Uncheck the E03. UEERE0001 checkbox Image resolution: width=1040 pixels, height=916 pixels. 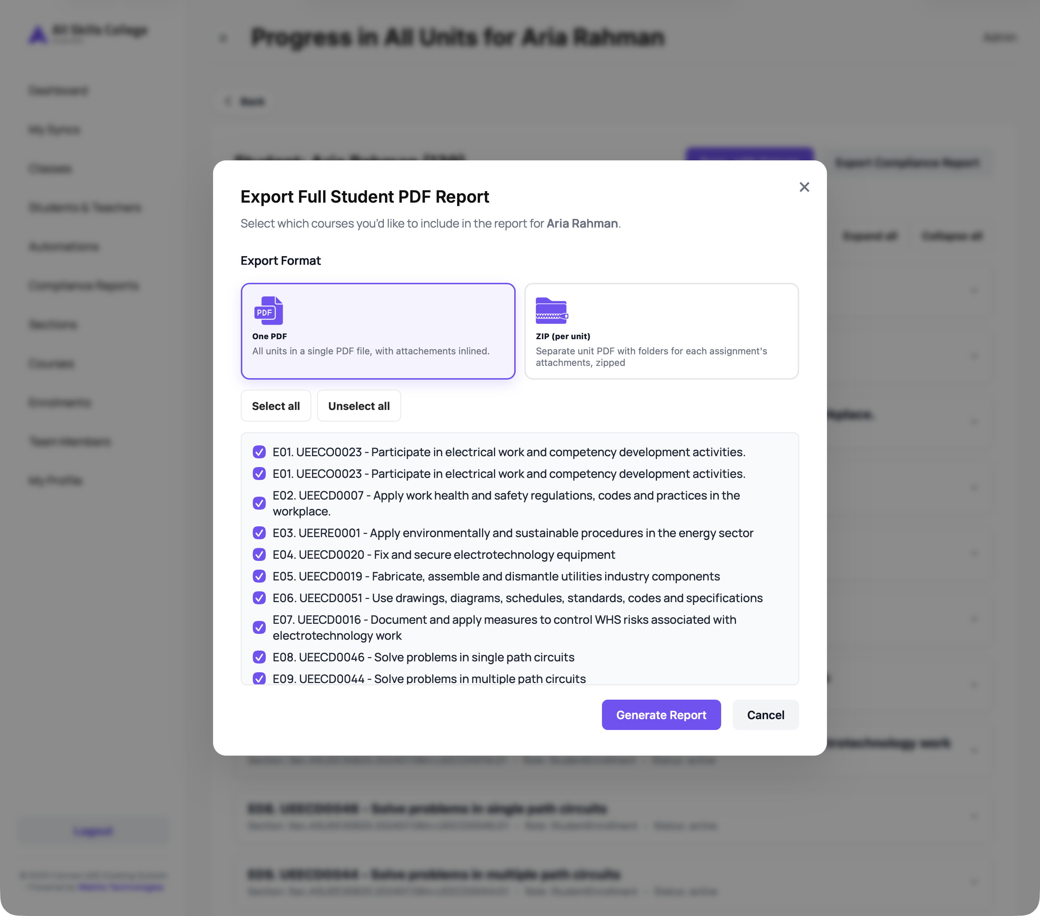(259, 533)
